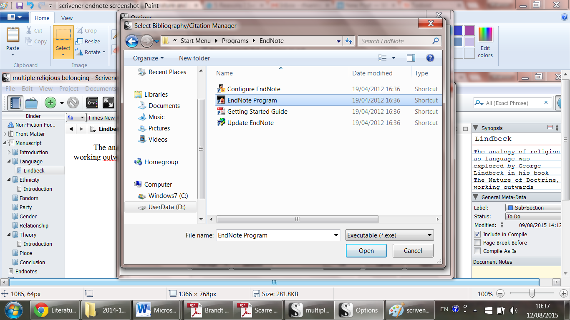Screen dimensions: 570x320
Task: Click New folder in dialog toolbar
Action: pos(194,58)
